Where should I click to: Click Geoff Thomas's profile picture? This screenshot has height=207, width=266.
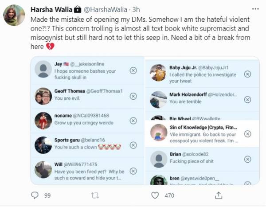pos(43,94)
